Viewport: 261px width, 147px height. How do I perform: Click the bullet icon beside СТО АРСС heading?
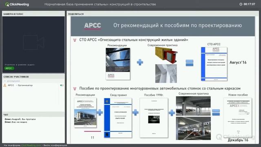pos(75,40)
